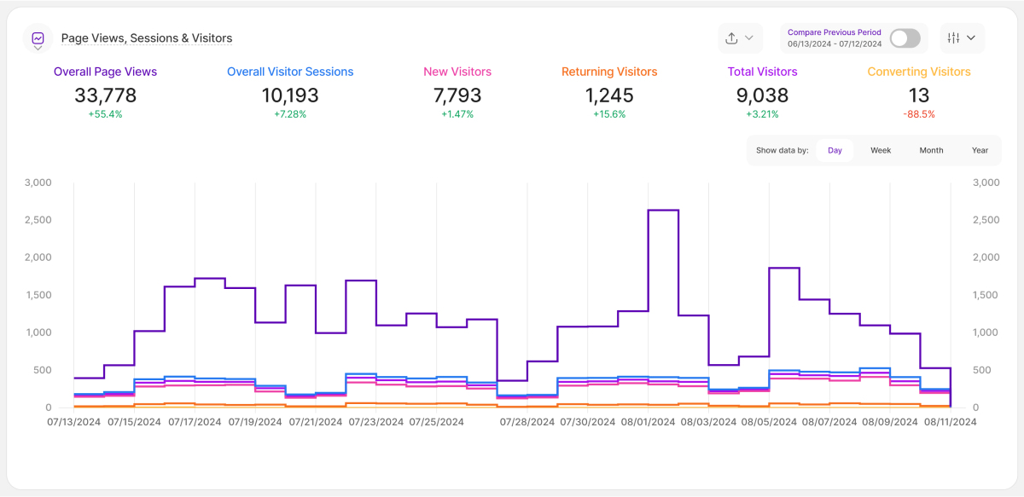Click the Page Views, Sessions & Visitors title

(147, 38)
